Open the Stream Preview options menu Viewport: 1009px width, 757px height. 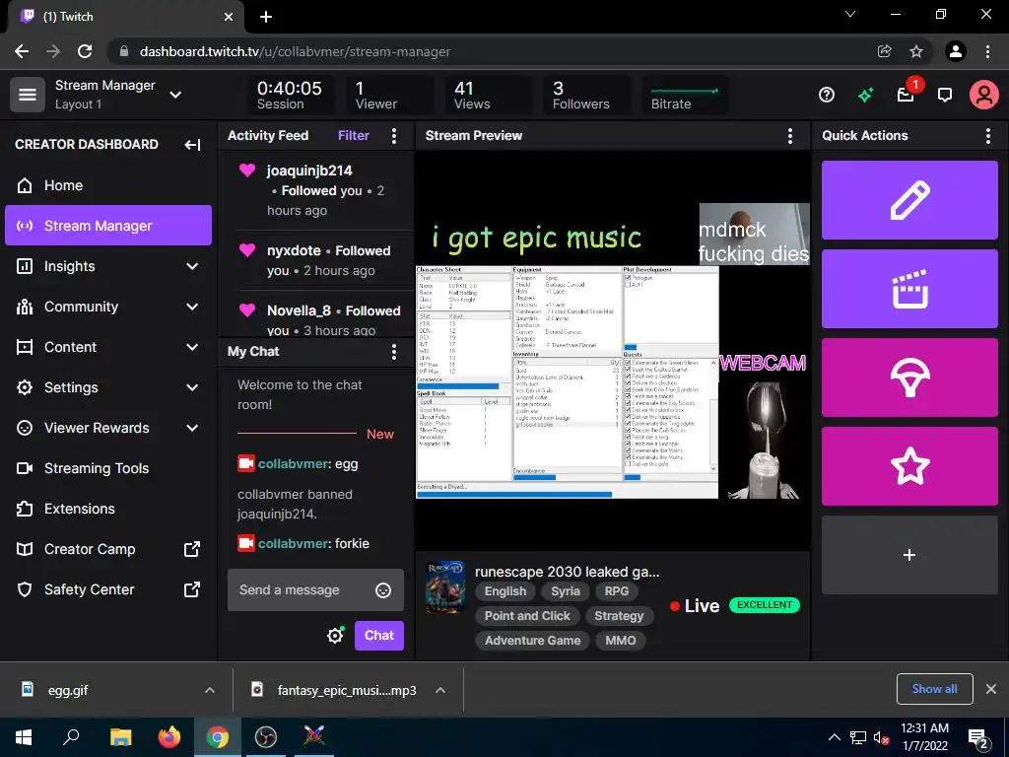789,135
